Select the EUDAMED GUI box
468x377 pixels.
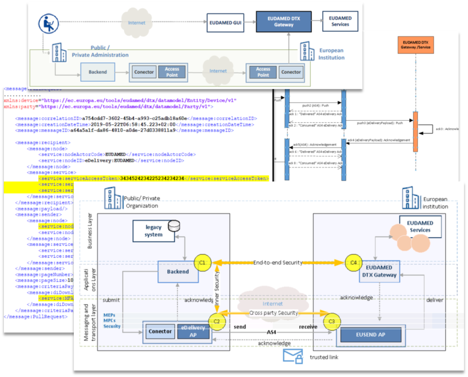pos(225,23)
